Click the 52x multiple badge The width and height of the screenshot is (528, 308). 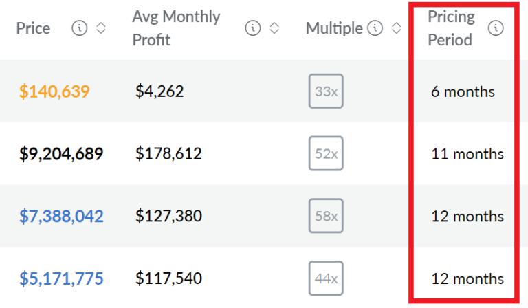pyautogui.click(x=326, y=154)
